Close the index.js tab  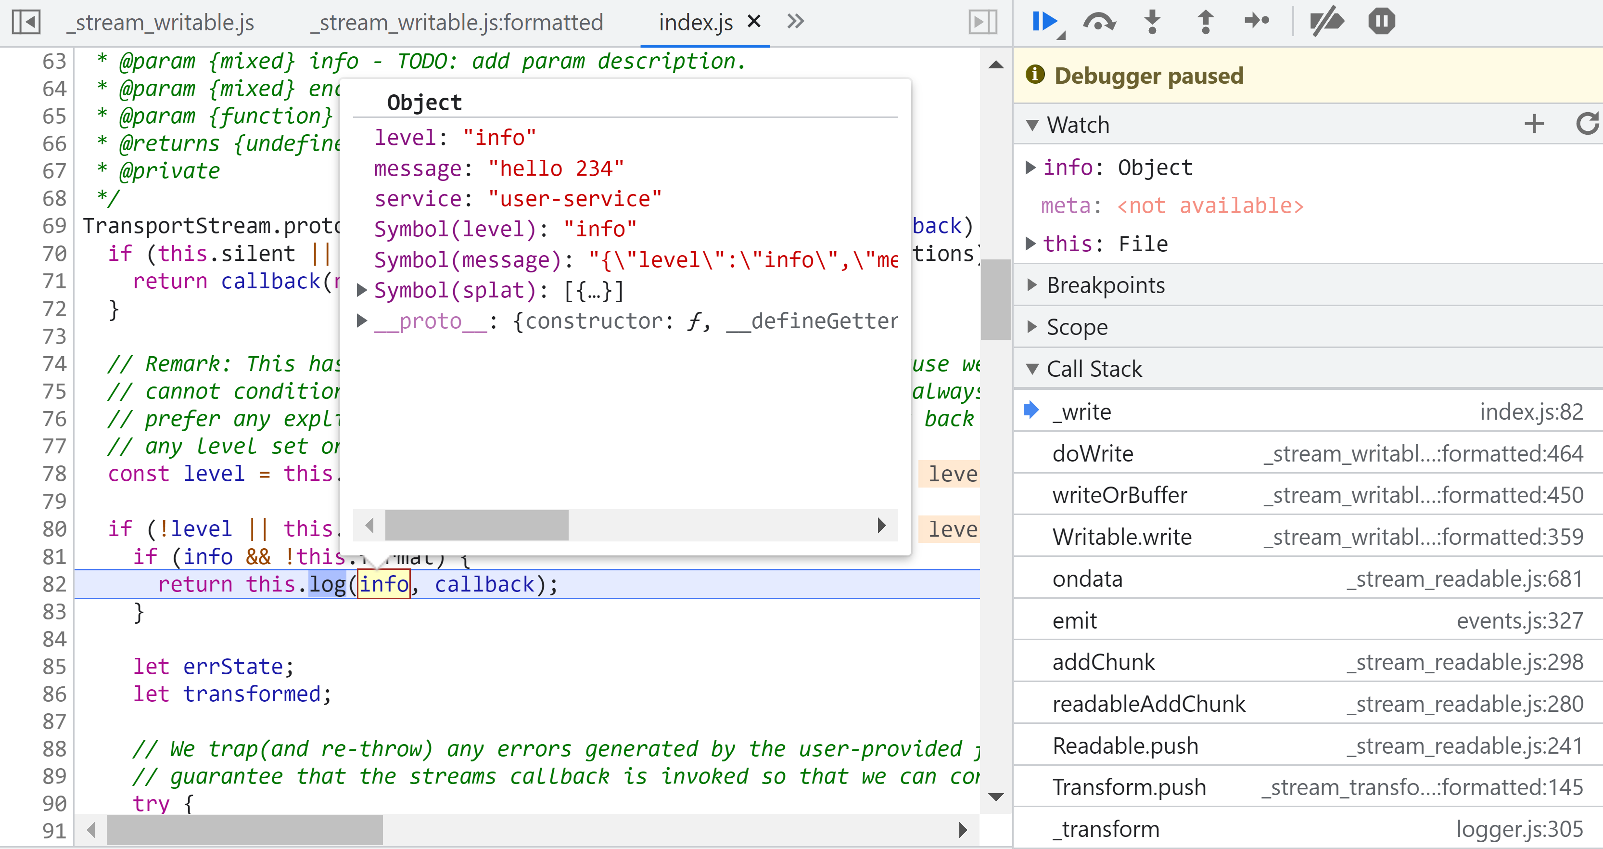coord(754,22)
